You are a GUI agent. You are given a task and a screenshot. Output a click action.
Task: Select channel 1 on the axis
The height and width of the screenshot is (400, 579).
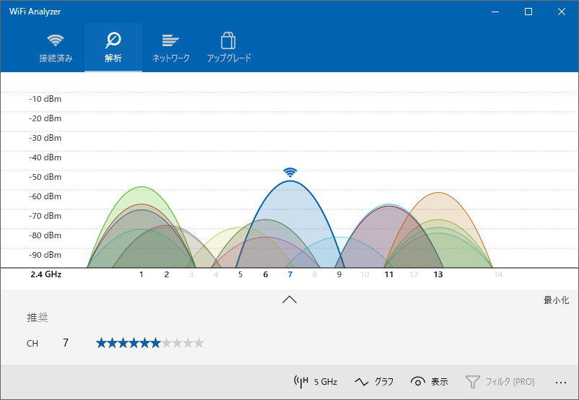[x=142, y=274]
